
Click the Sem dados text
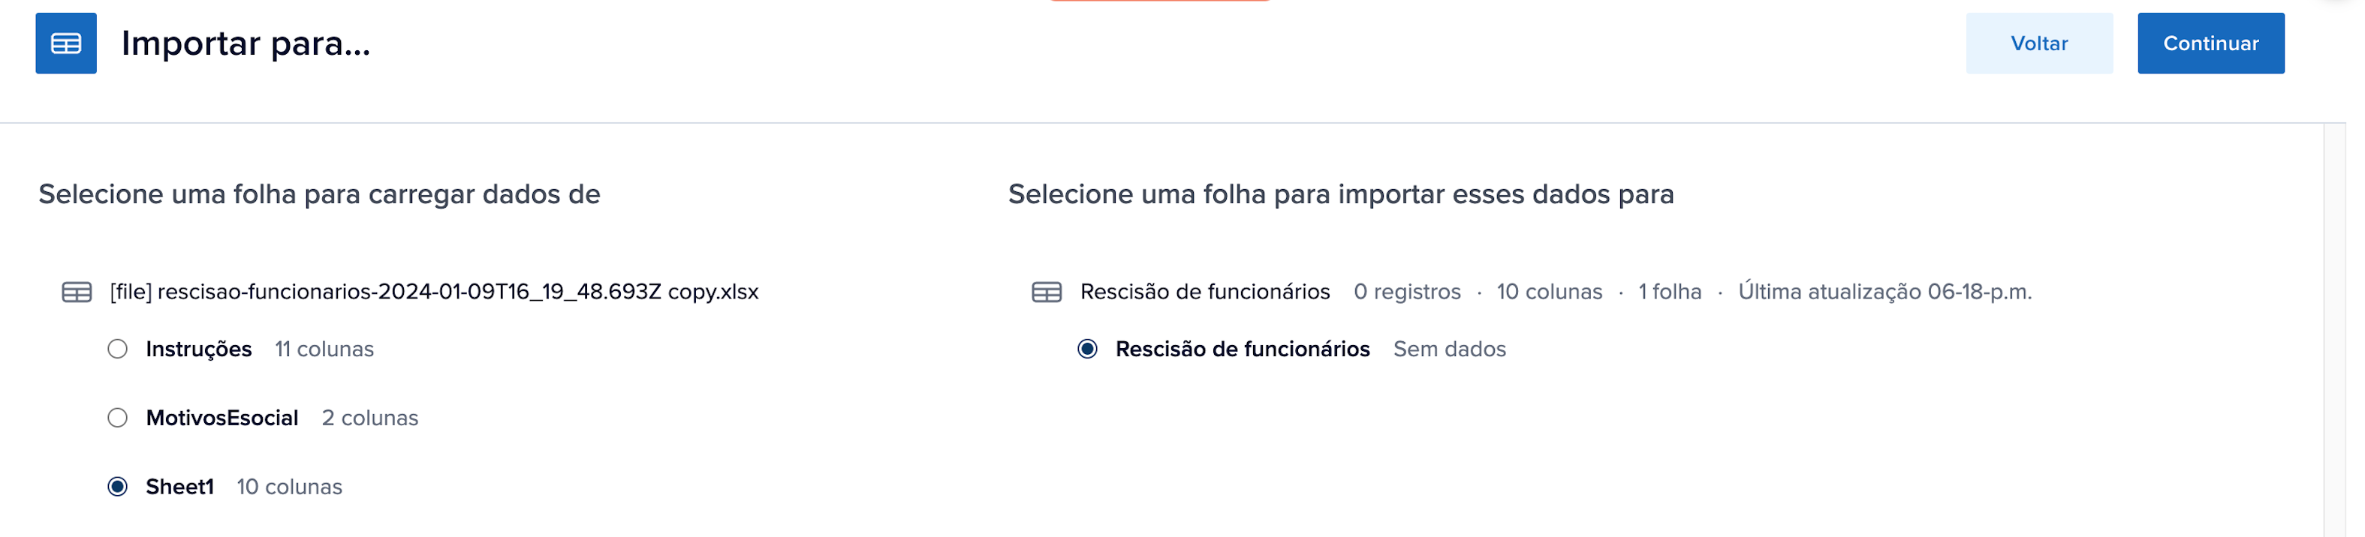pyautogui.click(x=1449, y=349)
